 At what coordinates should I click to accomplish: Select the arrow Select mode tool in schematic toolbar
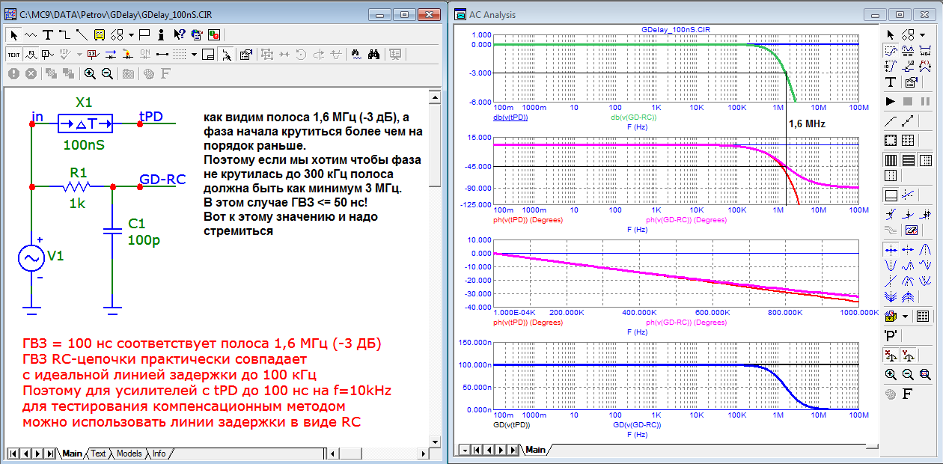pyautogui.click(x=14, y=35)
